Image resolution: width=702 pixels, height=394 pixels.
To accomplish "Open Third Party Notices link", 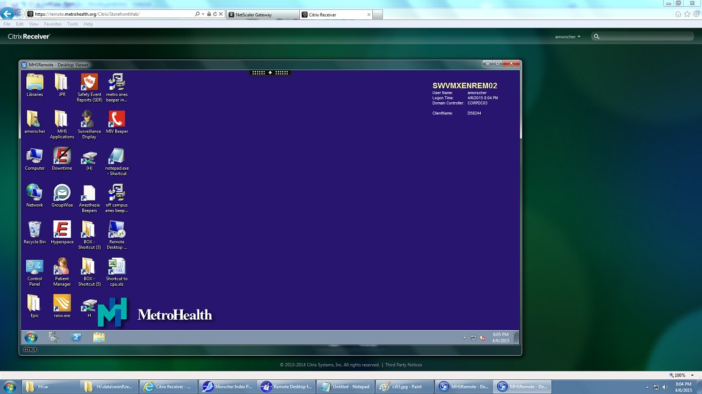I will click(x=403, y=365).
